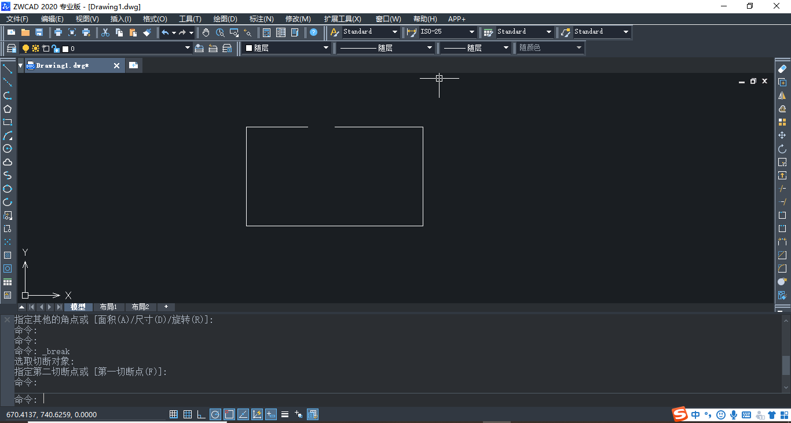Toggle Grid display in status bar

pos(187,414)
